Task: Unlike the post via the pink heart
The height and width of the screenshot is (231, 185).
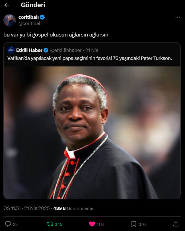Action: click(92, 224)
